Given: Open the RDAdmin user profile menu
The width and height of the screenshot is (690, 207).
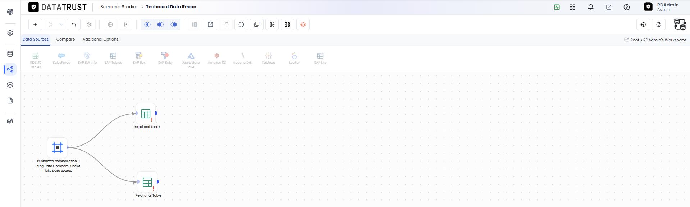Looking at the screenshot, I should [x=662, y=7].
